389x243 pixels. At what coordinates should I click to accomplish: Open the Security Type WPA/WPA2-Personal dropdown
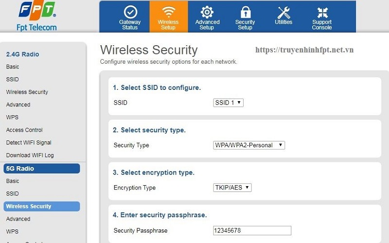tap(248, 145)
